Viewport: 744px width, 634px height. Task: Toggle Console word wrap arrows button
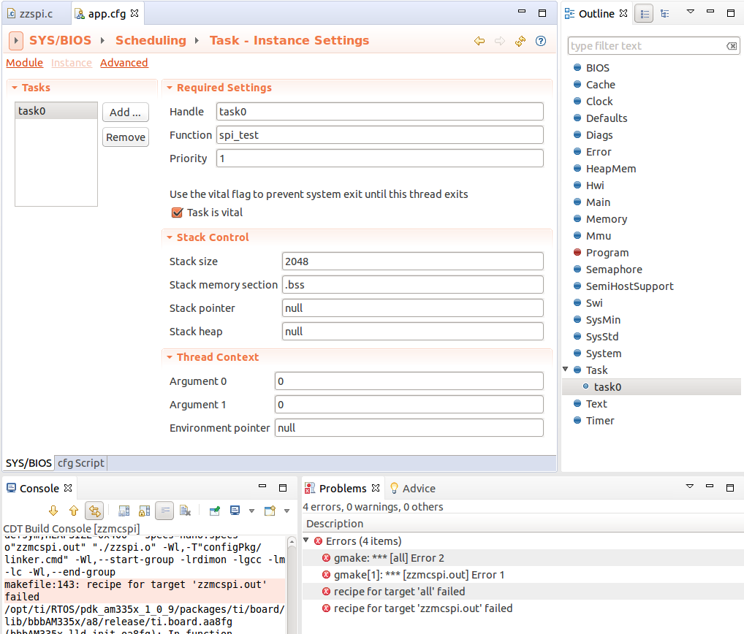(94, 511)
